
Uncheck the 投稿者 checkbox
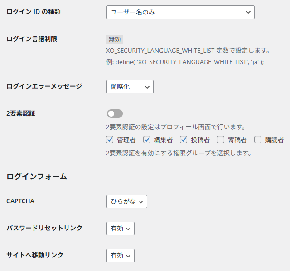pos(184,140)
